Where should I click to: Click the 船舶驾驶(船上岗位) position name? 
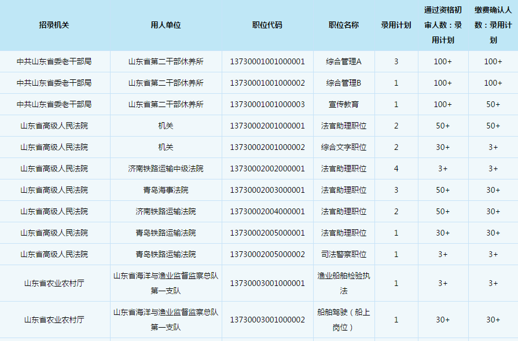coord(344,320)
